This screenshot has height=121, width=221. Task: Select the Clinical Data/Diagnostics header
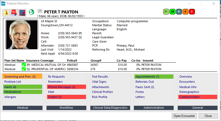pos(110,108)
